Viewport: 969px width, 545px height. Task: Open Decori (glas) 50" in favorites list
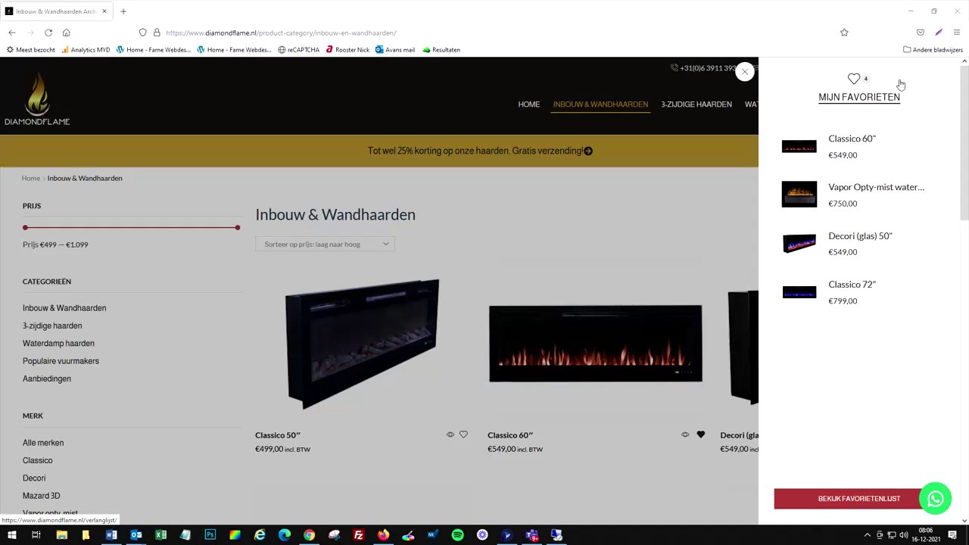point(860,236)
